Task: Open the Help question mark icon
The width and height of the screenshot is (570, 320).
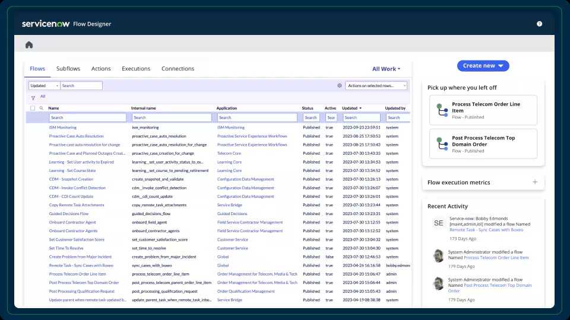Action: pos(539,24)
